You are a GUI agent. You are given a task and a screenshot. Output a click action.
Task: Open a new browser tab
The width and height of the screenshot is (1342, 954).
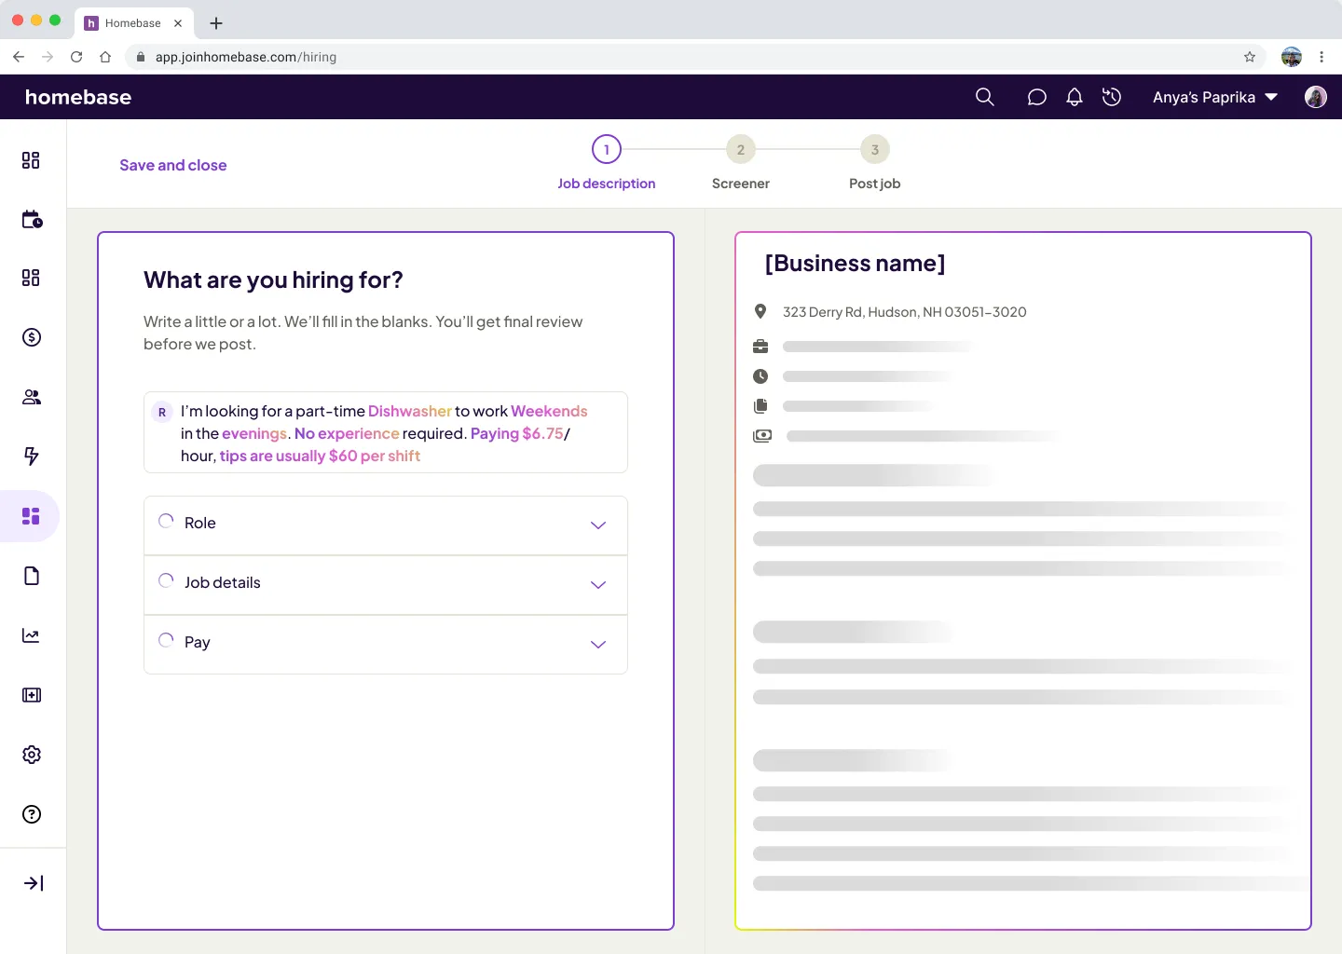tap(216, 23)
